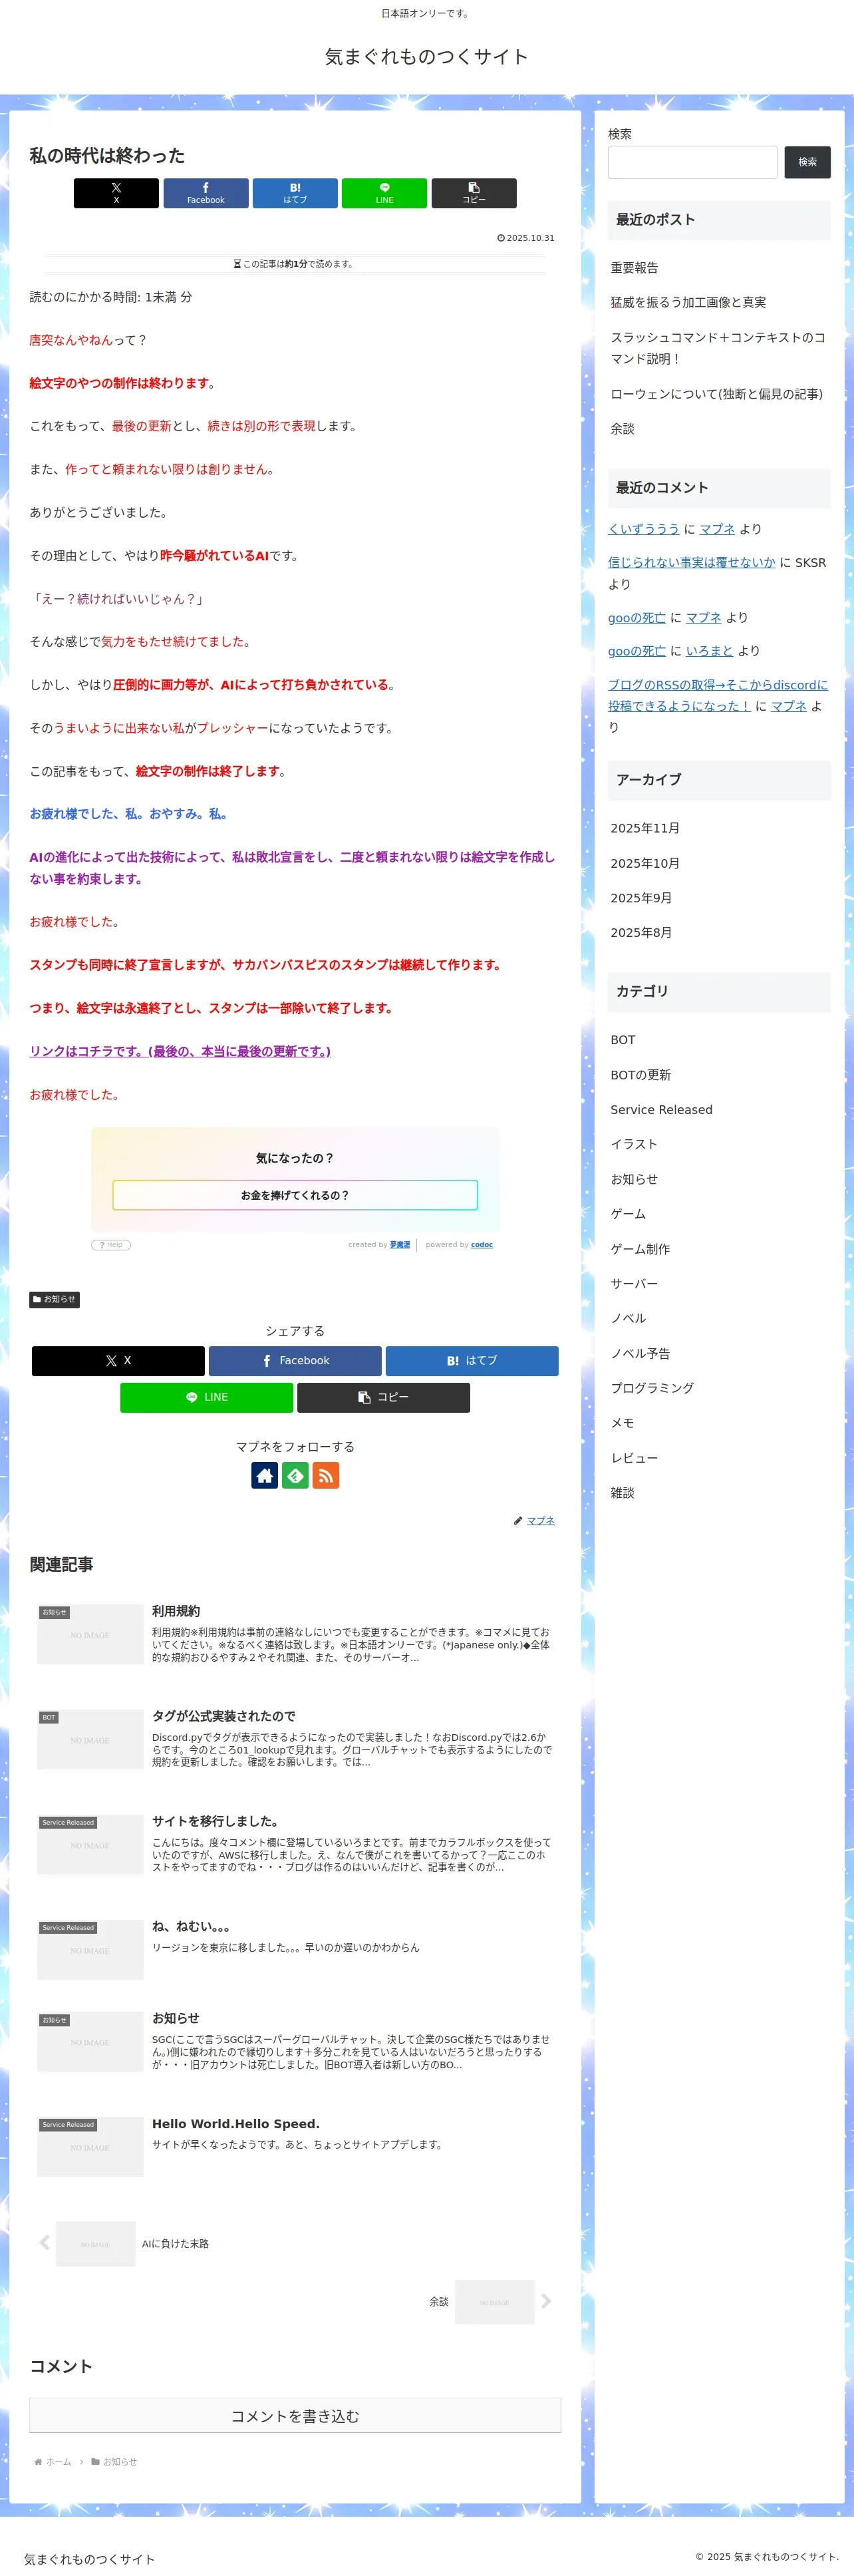
Task: Click the top はてブ share button
Action: pyautogui.click(x=295, y=193)
